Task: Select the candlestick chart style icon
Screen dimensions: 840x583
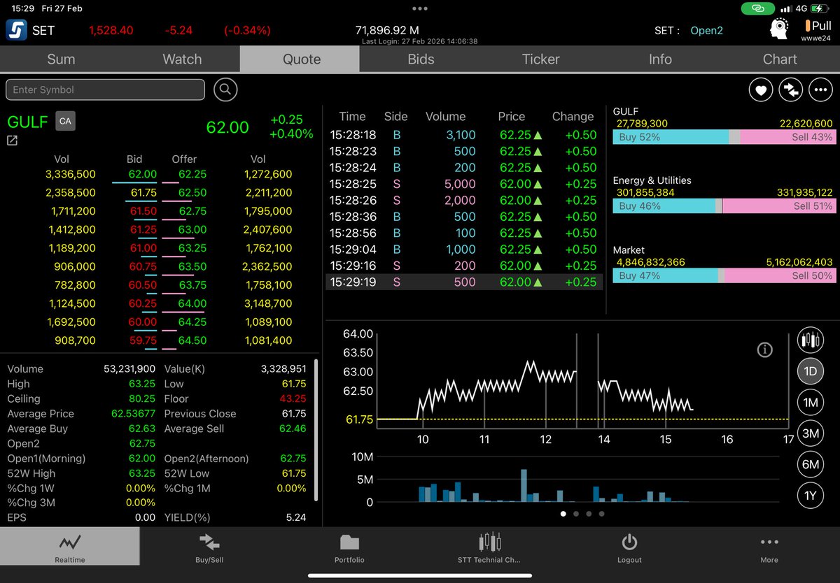Action: 810,340
